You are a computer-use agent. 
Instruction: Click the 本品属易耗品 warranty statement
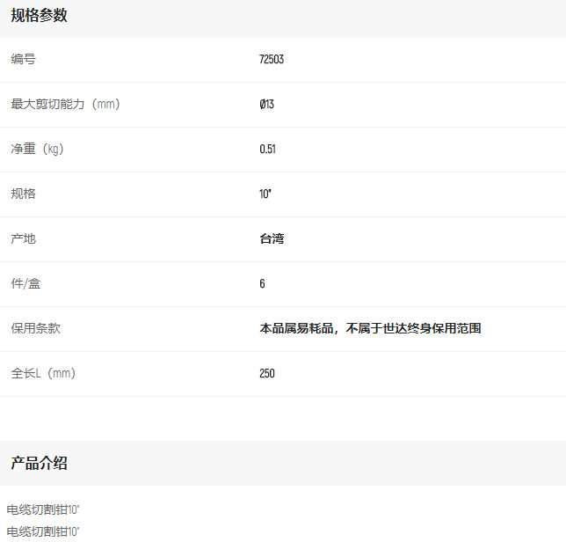pos(370,329)
